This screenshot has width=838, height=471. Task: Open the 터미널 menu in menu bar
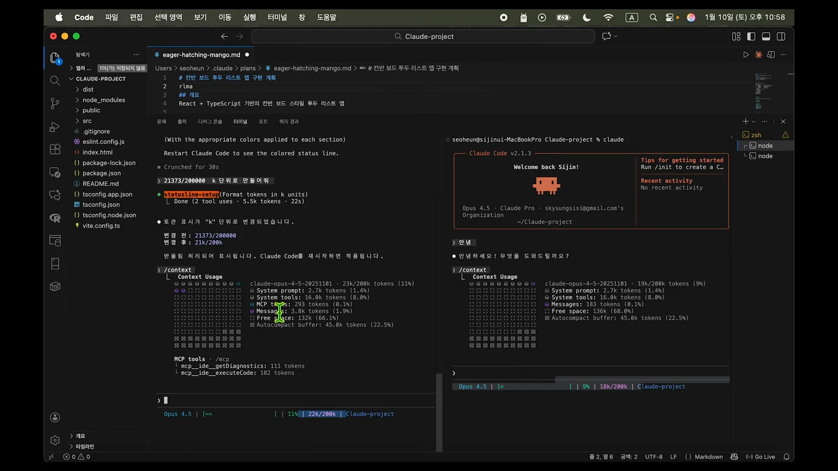[277, 17]
